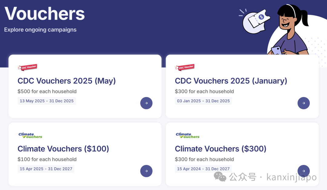Click the $500 for each household text
The width and height of the screenshot is (327, 190).
[47, 91]
